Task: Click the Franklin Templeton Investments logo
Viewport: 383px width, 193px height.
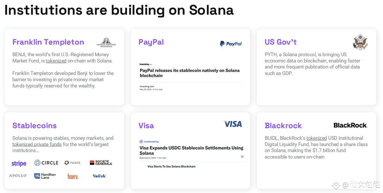Action: point(106,42)
